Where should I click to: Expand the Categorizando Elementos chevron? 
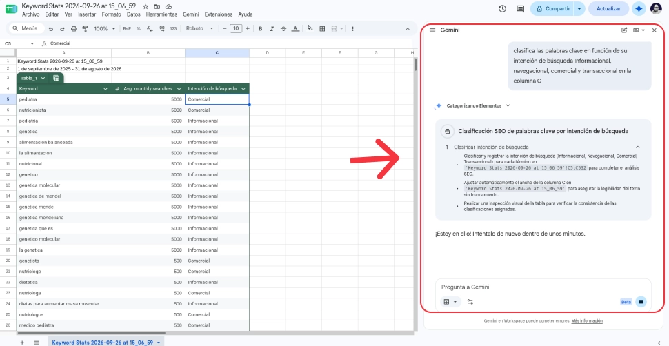508,105
